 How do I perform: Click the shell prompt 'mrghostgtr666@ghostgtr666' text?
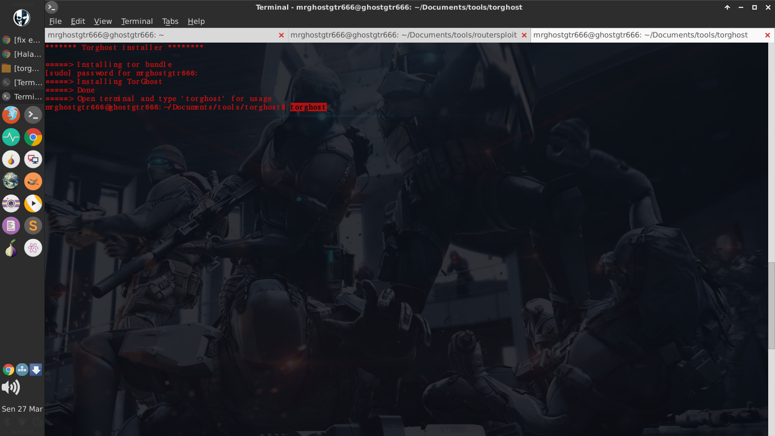[103, 107]
